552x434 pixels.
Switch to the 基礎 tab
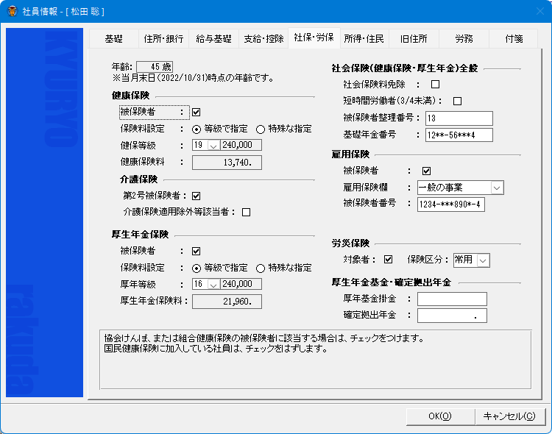point(113,39)
